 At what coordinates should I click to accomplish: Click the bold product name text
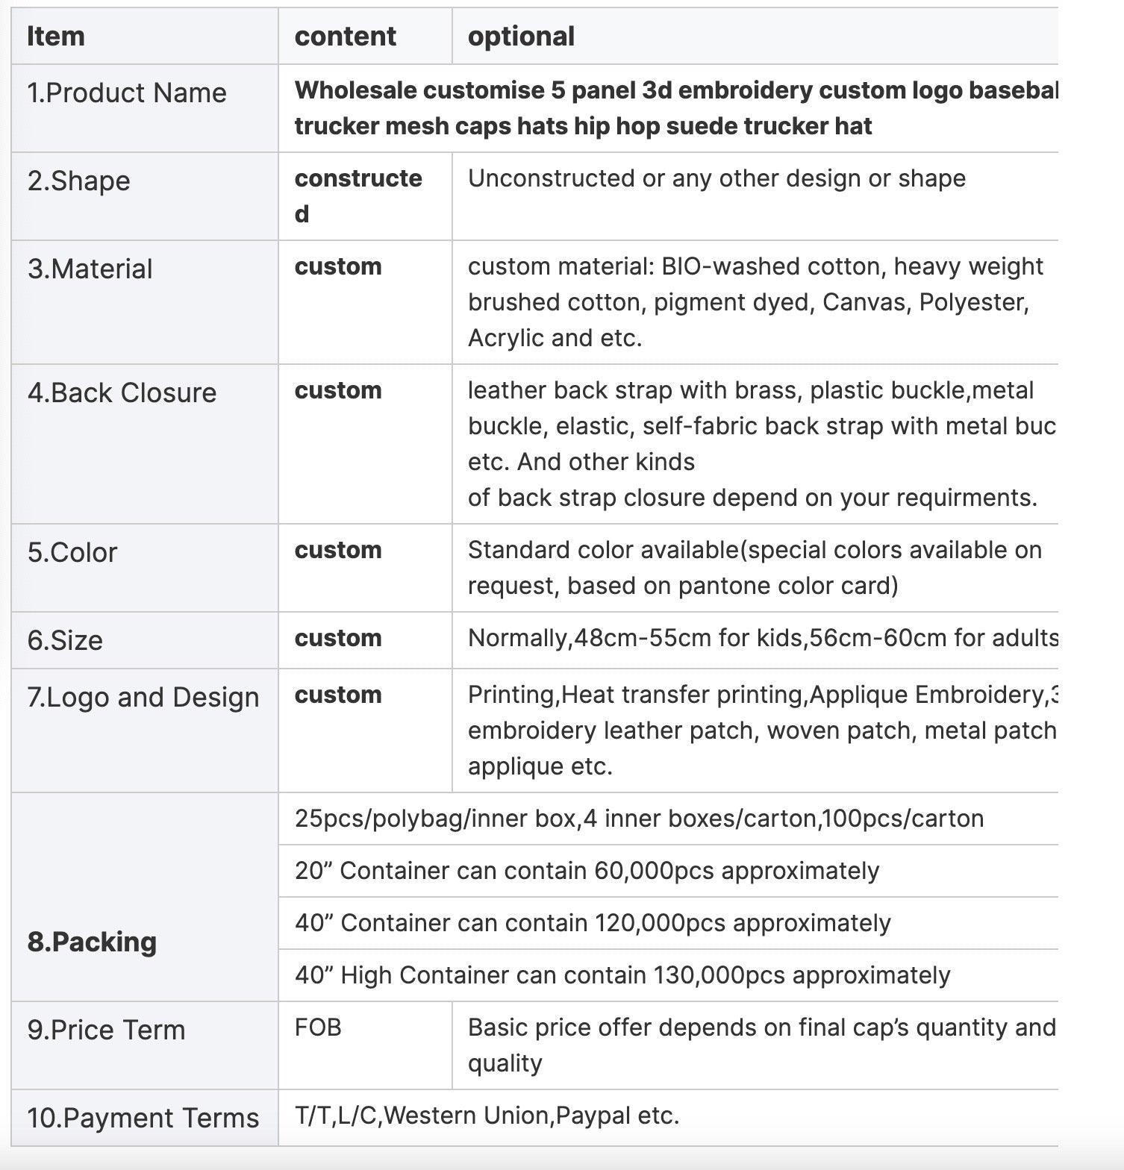pos(676,108)
